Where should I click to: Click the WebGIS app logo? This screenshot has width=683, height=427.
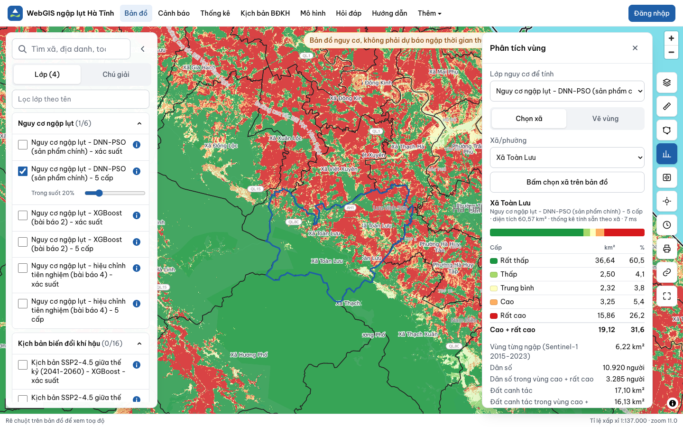click(15, 13)
